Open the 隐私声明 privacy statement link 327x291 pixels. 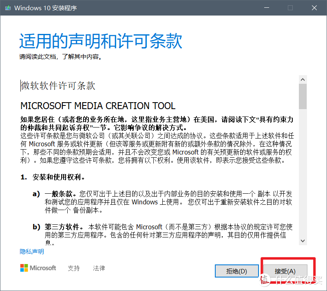(32, 251)
